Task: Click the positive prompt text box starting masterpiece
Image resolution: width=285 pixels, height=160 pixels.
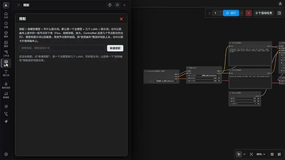Action: pyautogui.click(x=250, y=56)
